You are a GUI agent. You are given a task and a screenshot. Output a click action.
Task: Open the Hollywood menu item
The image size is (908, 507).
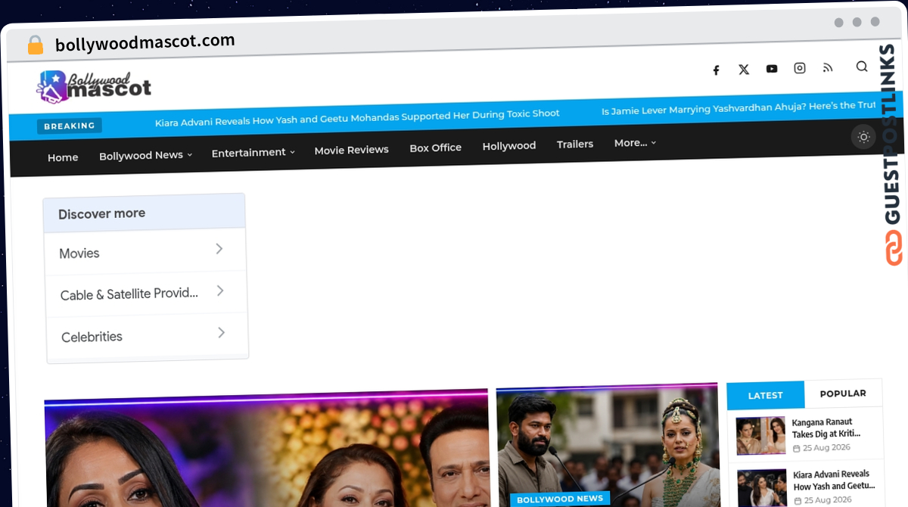point(509,145)
